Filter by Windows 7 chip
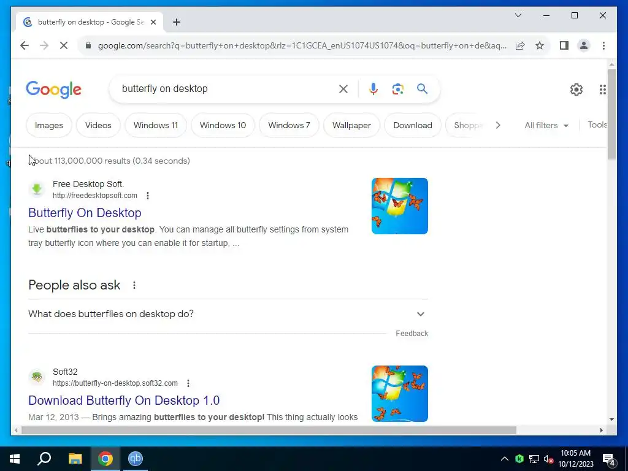Viewport: 628px width, 471px height. pos(289,125)
